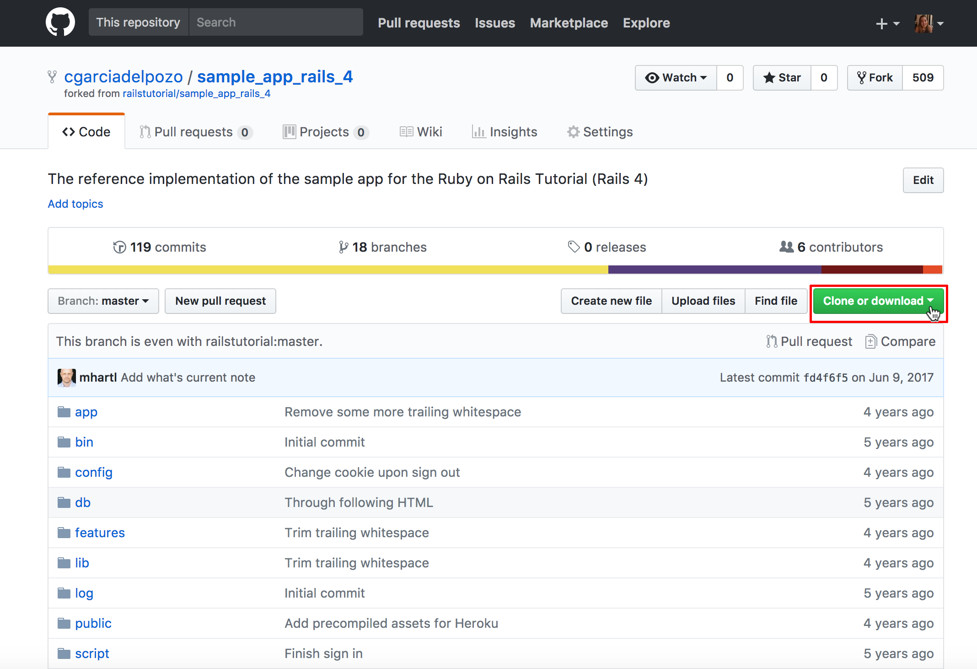Open the latest commit hash fd4f6f5
Viewport: 977px width, 669px height.
coord(826,378)
